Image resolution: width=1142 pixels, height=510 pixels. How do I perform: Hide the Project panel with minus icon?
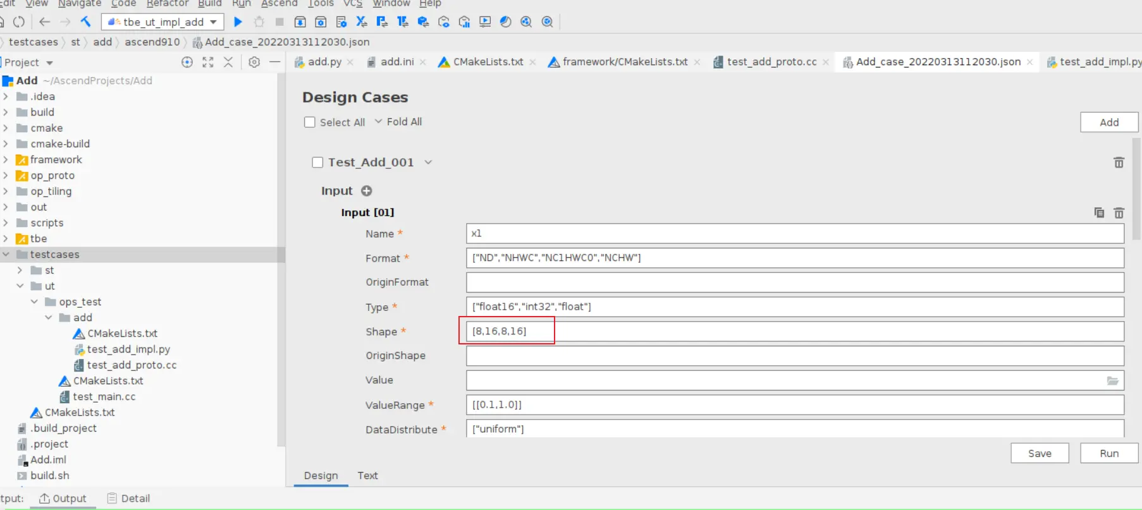tap(274, 62)
